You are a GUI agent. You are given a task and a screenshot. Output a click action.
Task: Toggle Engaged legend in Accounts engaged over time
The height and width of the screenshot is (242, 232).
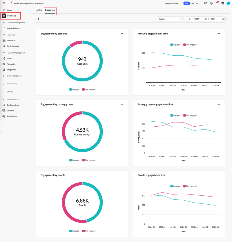175,45
